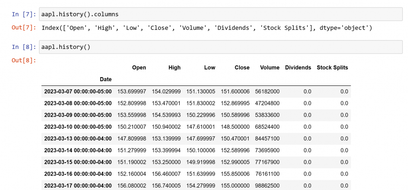Click Open value 150.210007
The height and width of the screenshot is (190, 408).
coord(131,127)
